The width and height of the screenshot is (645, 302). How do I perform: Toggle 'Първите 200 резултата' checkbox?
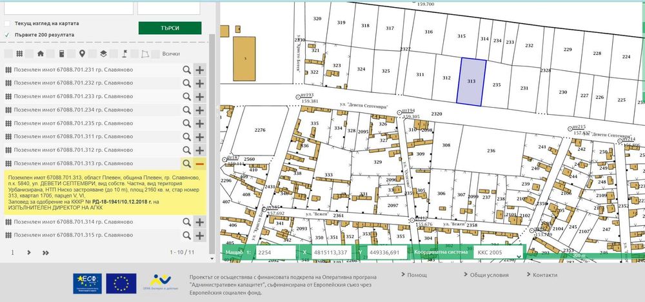point(7,35)
